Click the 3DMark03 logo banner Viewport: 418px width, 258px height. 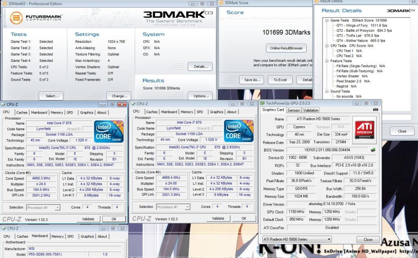click(x=178, y=17)
